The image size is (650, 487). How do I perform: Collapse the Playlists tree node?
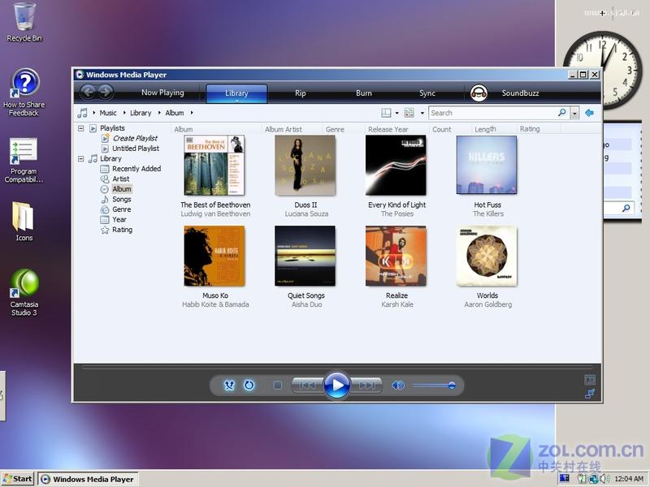(81, 128)
